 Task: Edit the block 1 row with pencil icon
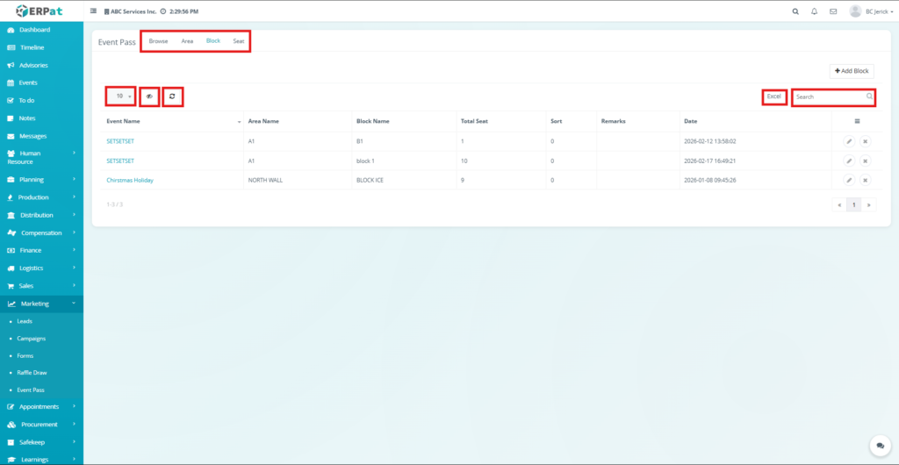pyautogui.click(x=849, y=161)
